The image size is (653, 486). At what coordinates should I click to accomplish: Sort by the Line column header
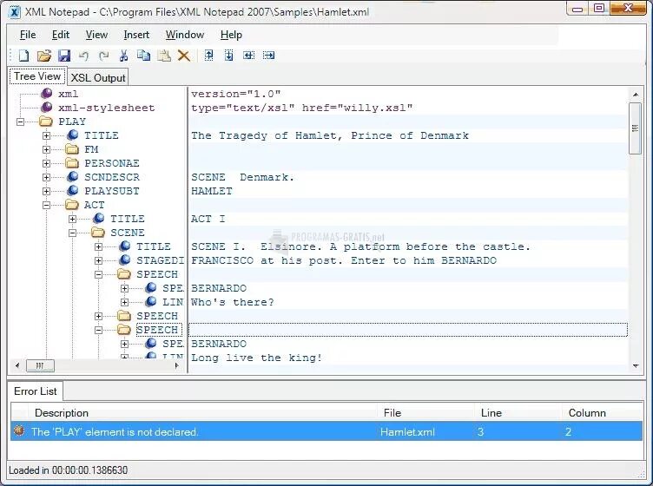(518, 413)
